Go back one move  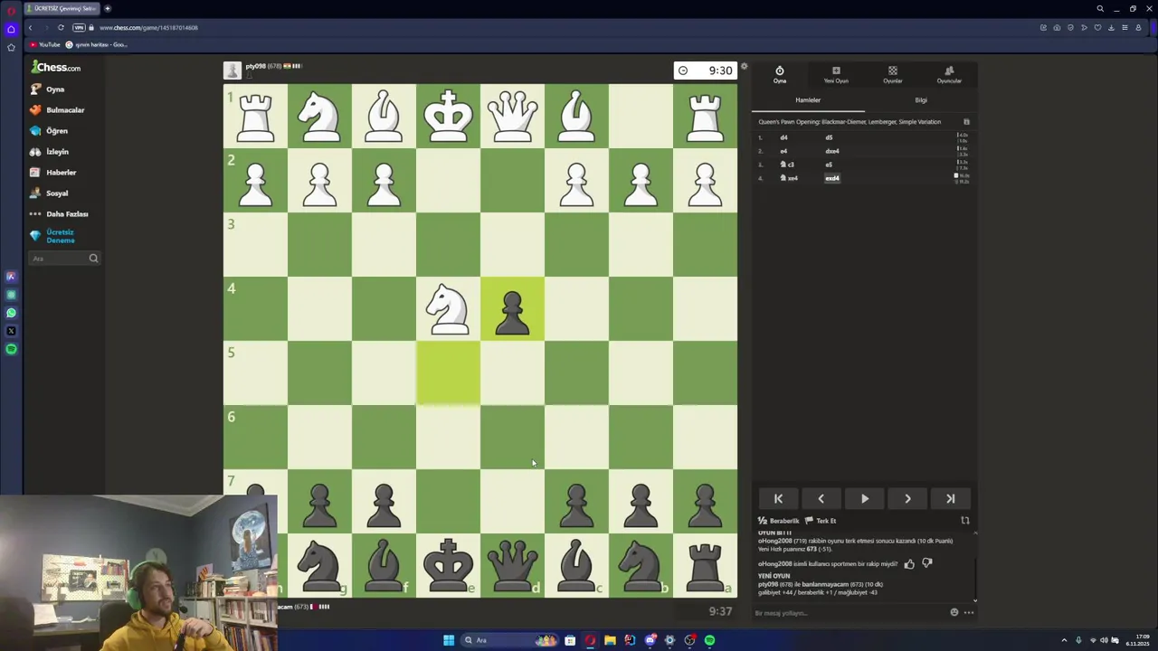click(821, 499)
